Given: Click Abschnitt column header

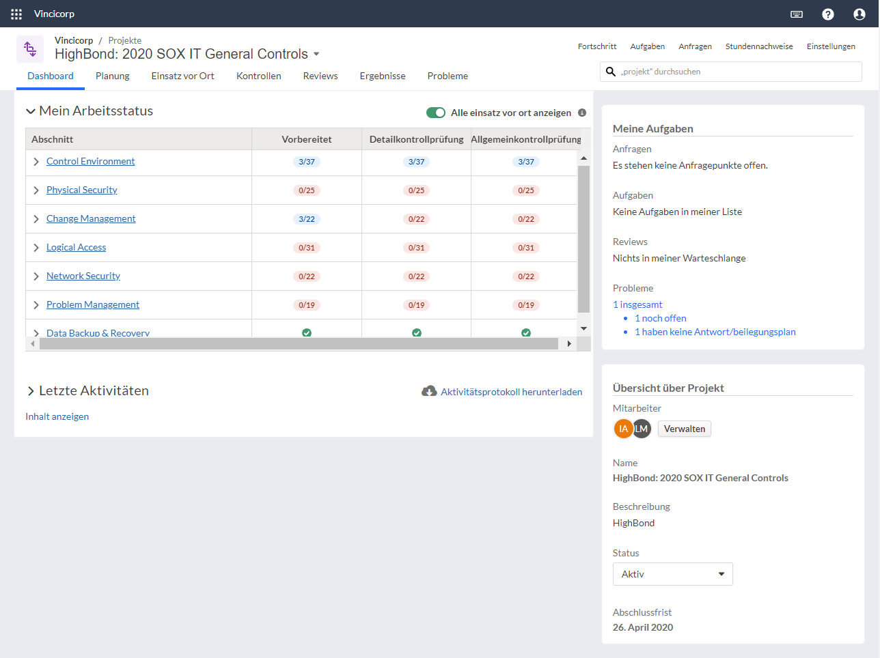Looking at the screenshot, I should coord(139,139).
